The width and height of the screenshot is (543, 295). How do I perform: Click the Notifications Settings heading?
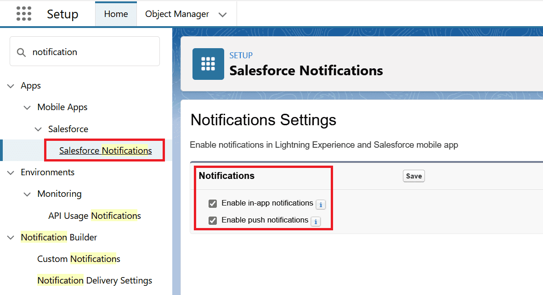(x=263, y=120)
